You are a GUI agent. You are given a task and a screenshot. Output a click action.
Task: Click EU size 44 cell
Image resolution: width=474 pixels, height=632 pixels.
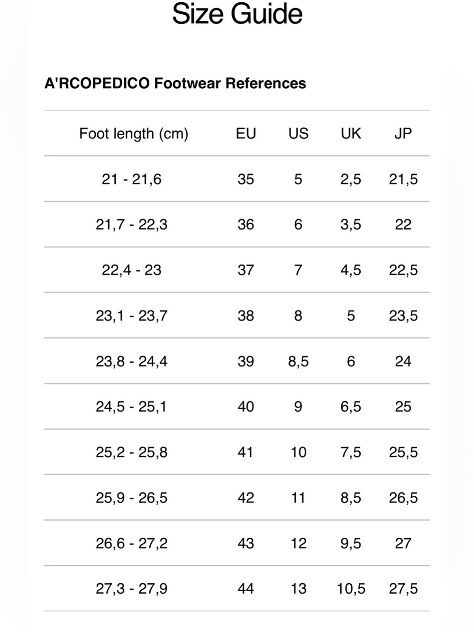point(246,589)
